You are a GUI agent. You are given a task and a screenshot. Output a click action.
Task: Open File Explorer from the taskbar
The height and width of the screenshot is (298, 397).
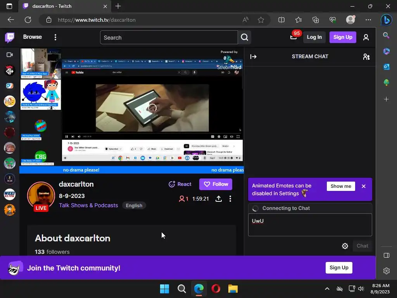tap(233, 289)
